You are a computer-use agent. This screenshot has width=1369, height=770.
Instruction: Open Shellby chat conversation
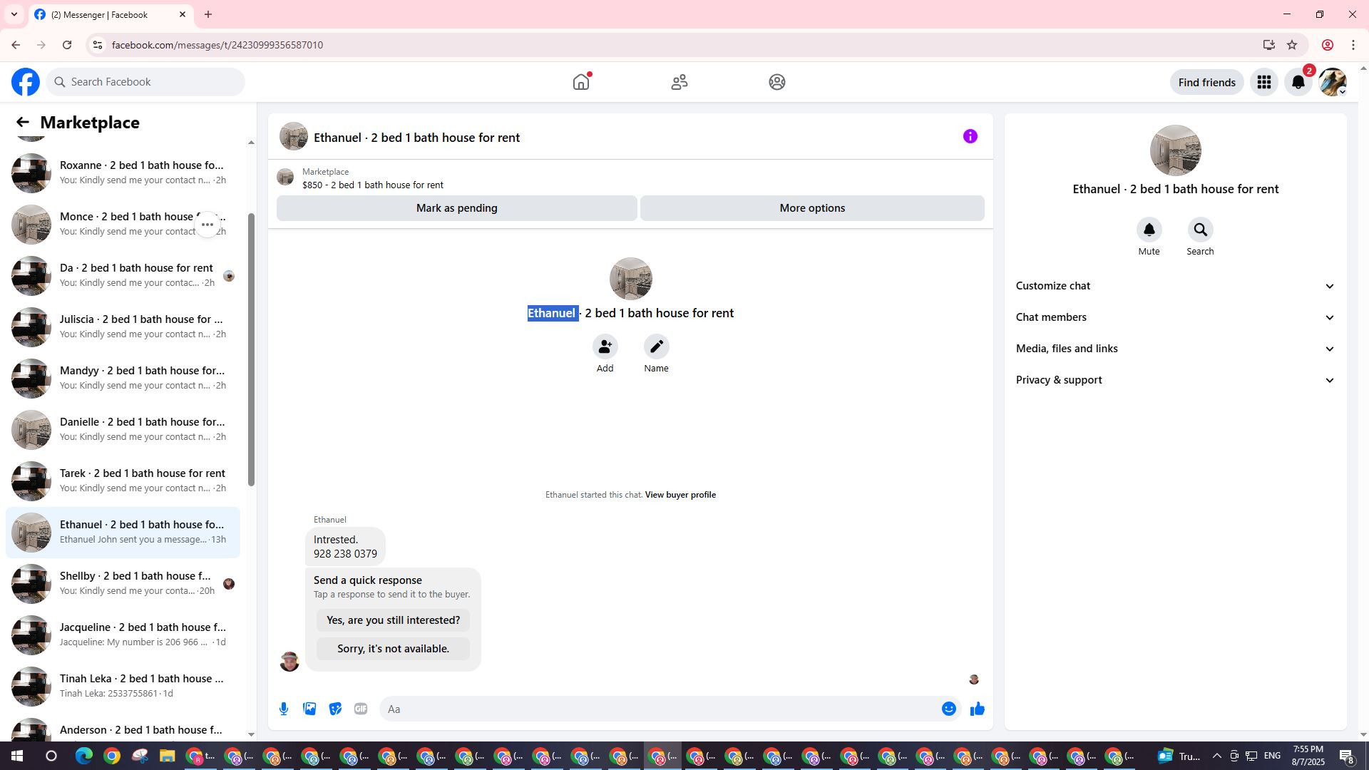123,583
